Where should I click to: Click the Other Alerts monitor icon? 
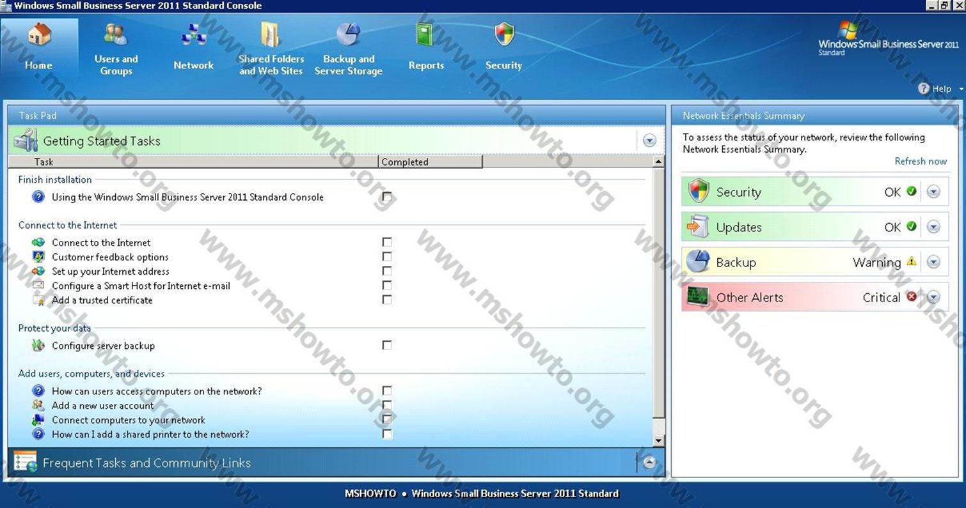[698, 296]
